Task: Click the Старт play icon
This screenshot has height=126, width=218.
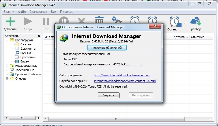Action: (28, 21)
